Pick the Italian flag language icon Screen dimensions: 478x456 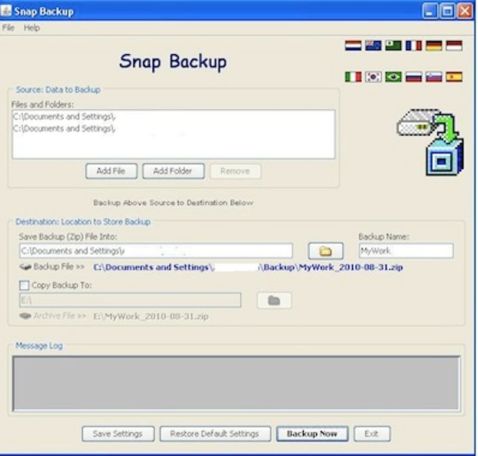point(353,77)
